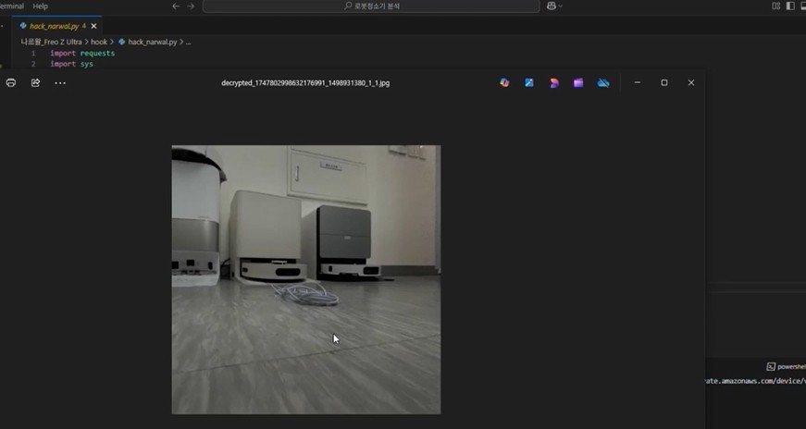
Task: Open the Help menu
Action: pyautogui.click(x=40, y=6)
